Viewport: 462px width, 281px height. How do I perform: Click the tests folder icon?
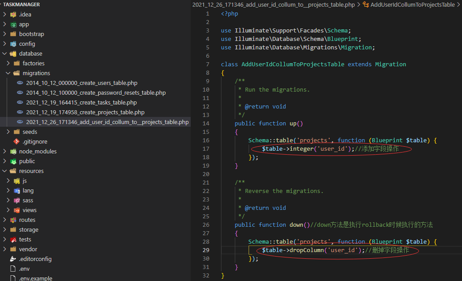click(13, 239)
